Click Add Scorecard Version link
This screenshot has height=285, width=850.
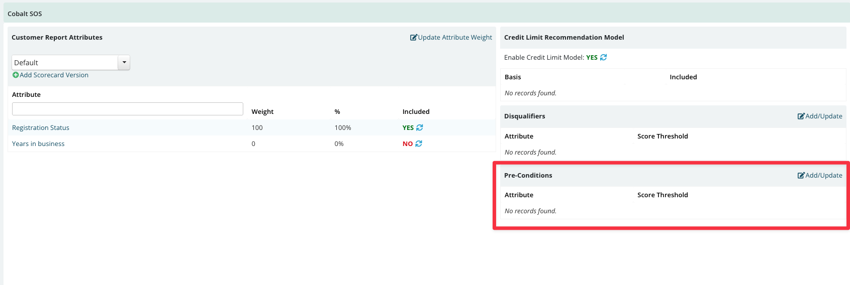pos(54,75)
